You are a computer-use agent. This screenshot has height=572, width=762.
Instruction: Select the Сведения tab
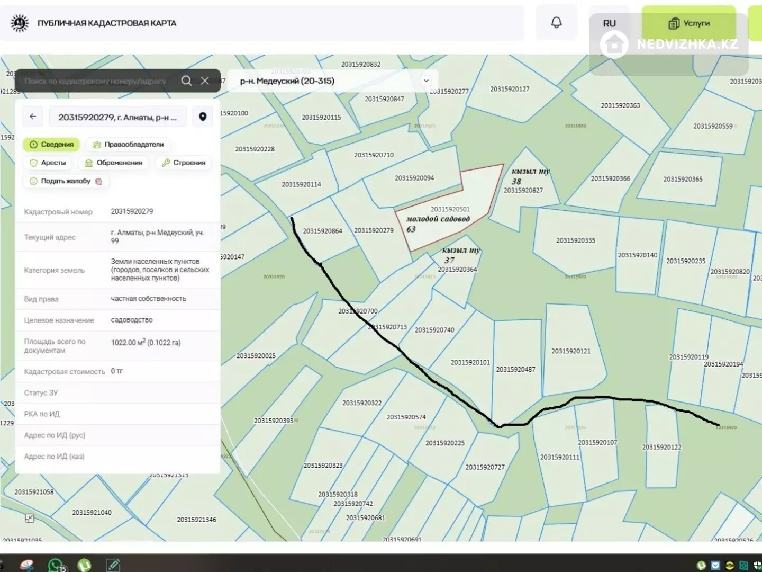coord(51,145)
